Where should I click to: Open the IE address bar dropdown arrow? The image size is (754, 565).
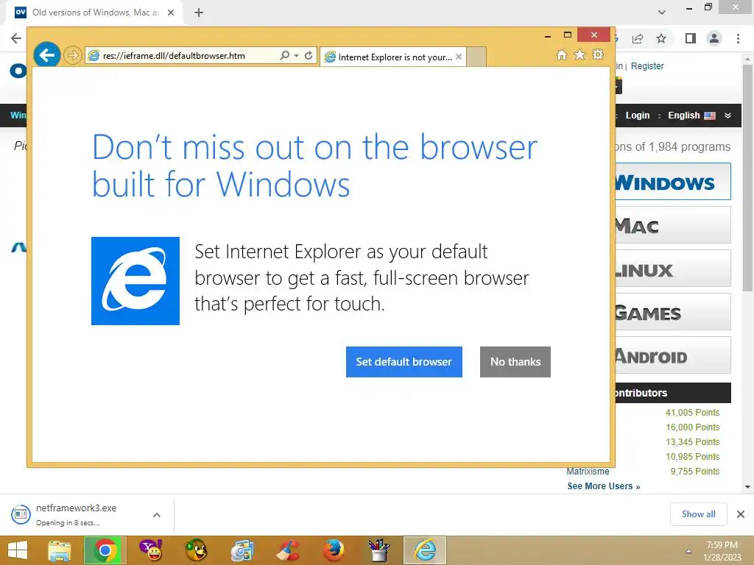[296, 56]
